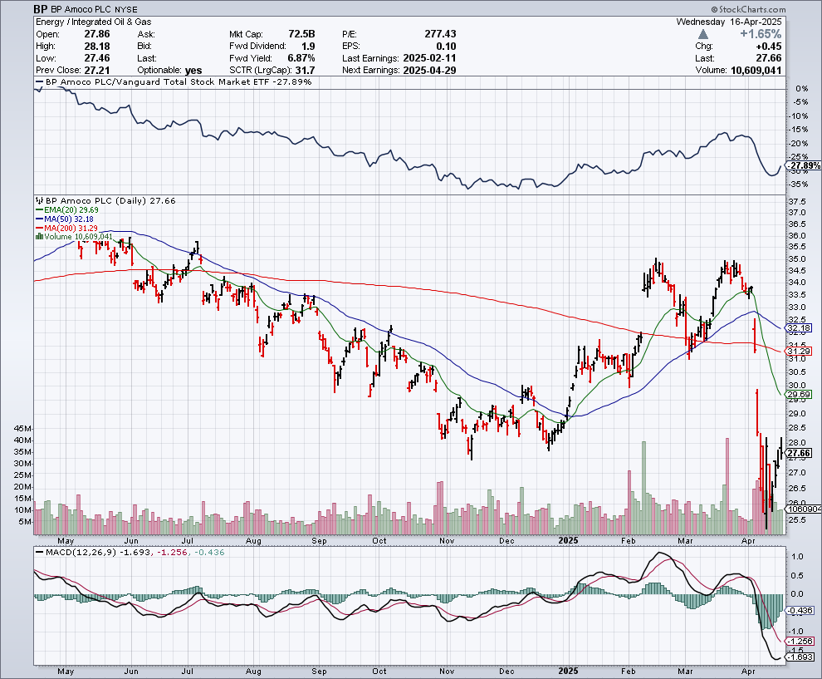
Task: Click the +1.65% percent change value
Action: [x=761, y=34]
